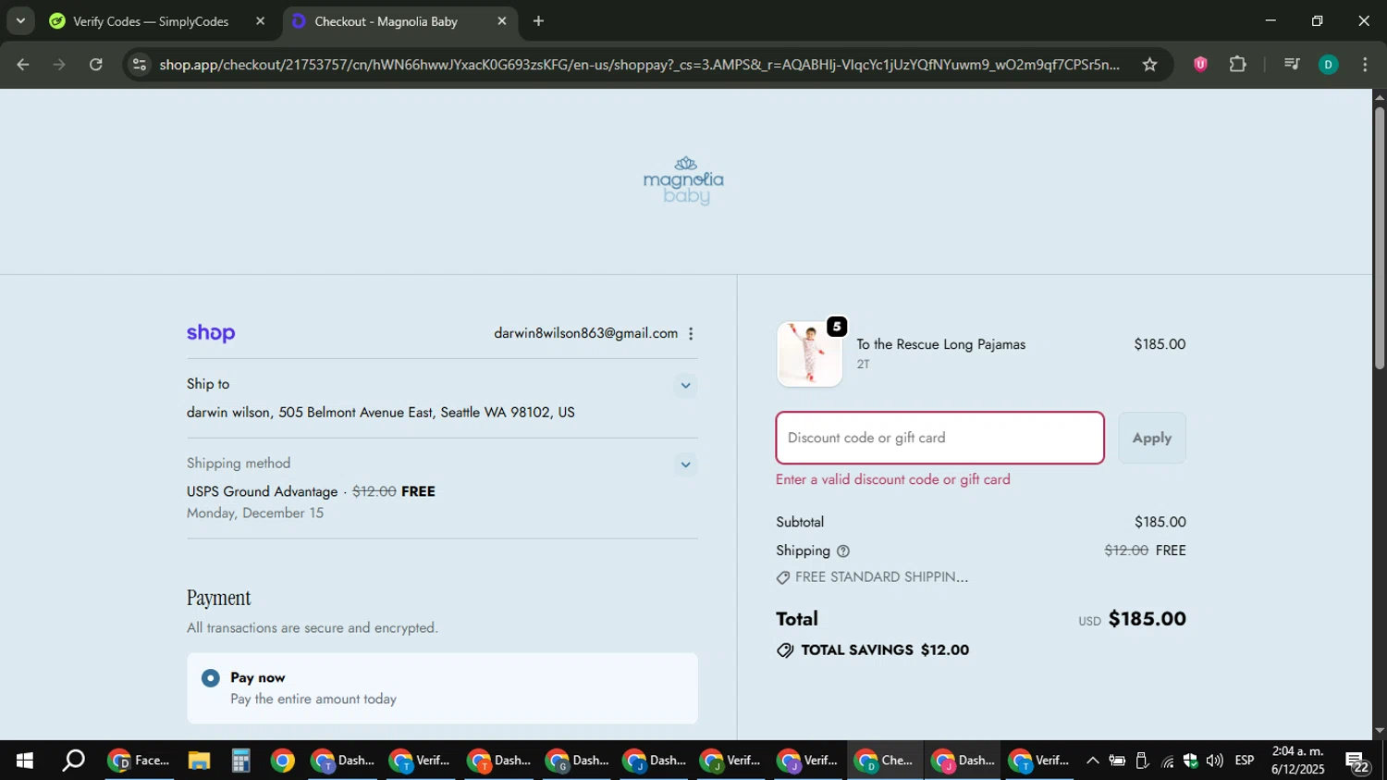Go back to previous page
The image size is (1387, 780).
[x=23, y=65]
